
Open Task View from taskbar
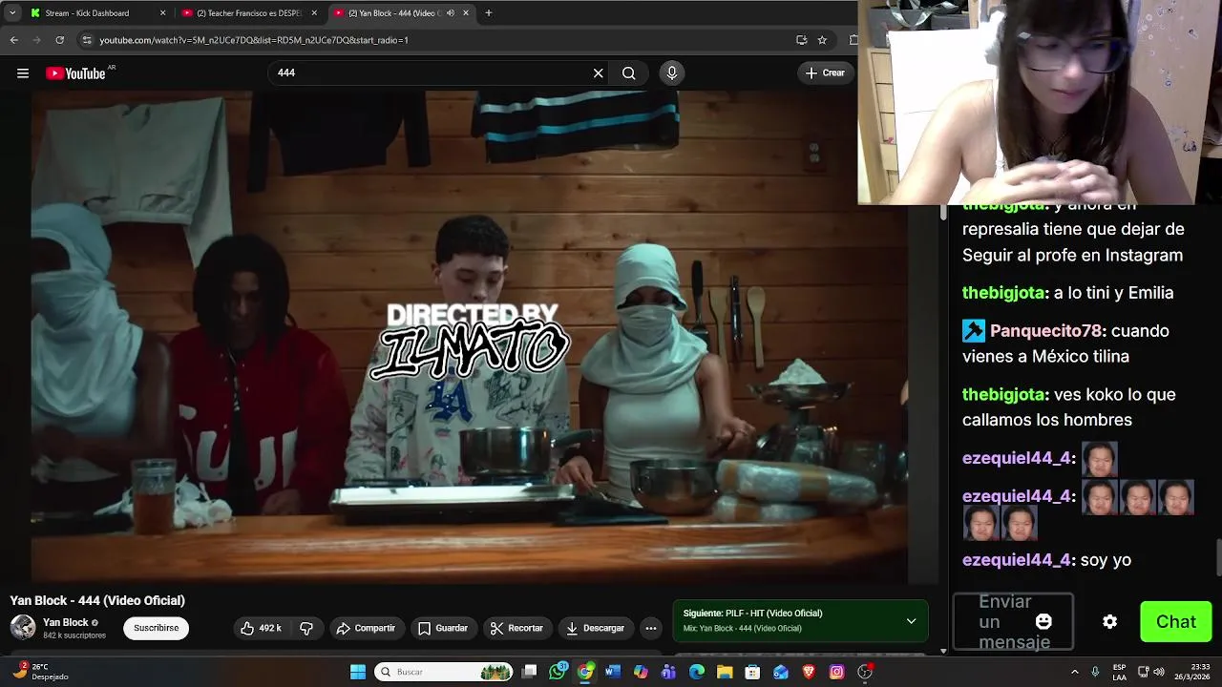[530, 672]
